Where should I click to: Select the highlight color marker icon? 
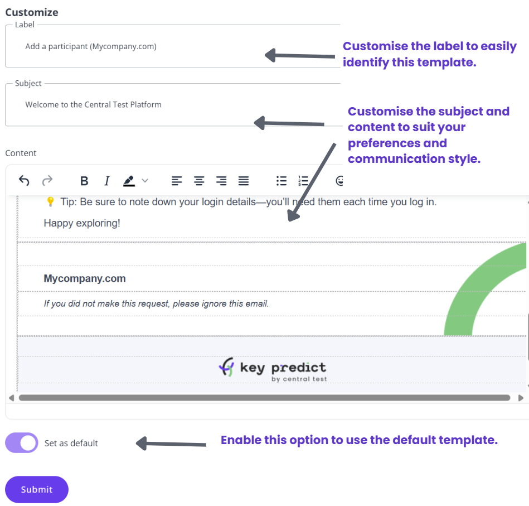pyautogui.click(x=129, y=181)
